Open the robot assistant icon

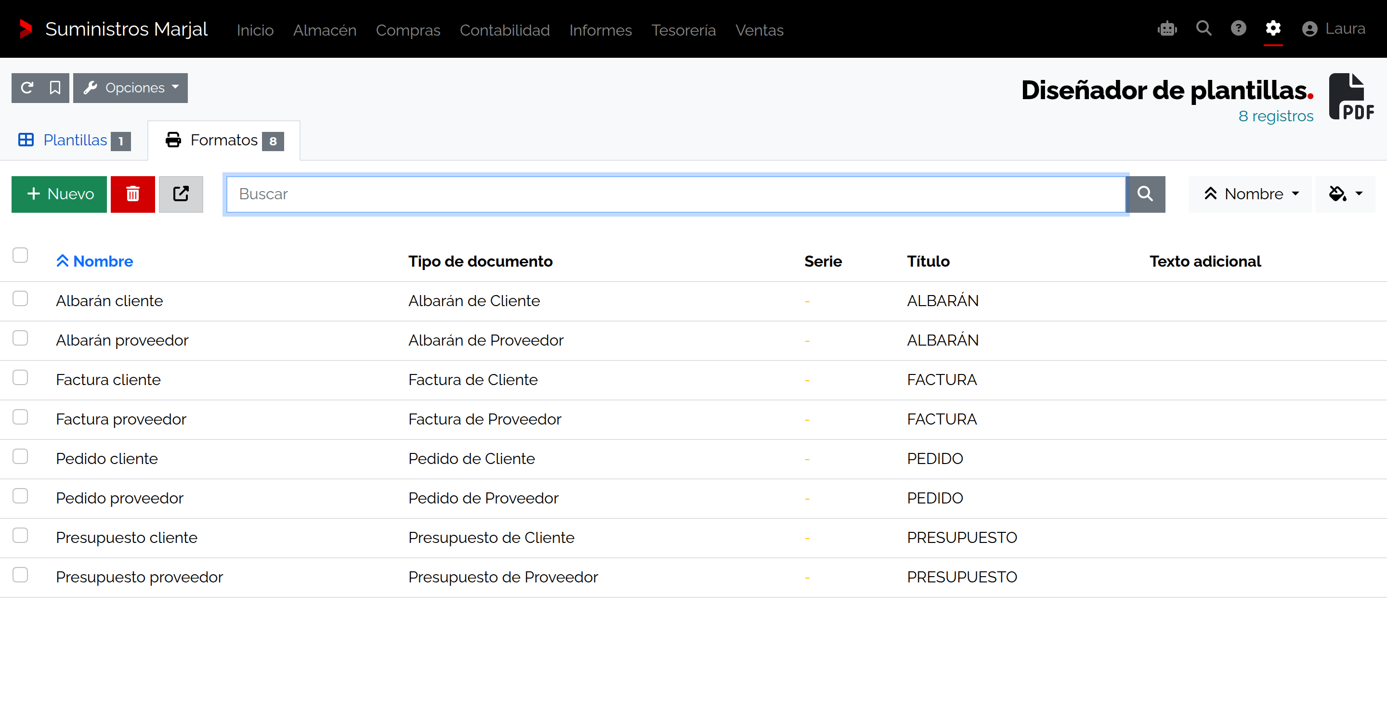pyautogui.click(x=1167, y=28)
